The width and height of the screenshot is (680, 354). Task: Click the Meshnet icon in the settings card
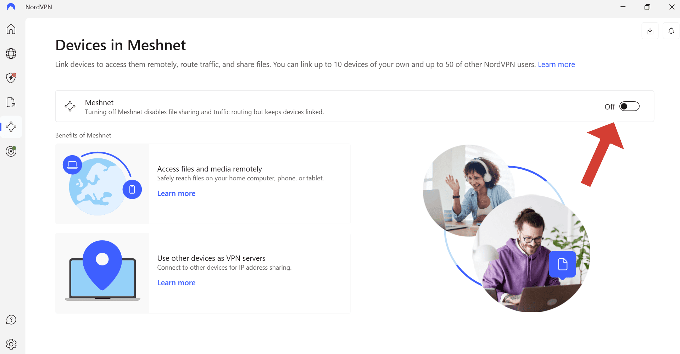click(70, 106)
